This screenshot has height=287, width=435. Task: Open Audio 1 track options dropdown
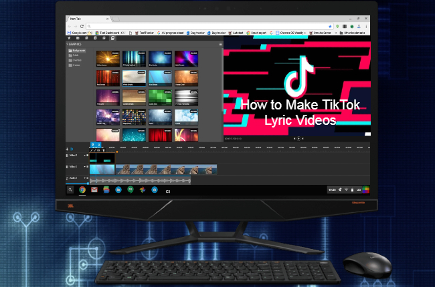pos(84,178)
